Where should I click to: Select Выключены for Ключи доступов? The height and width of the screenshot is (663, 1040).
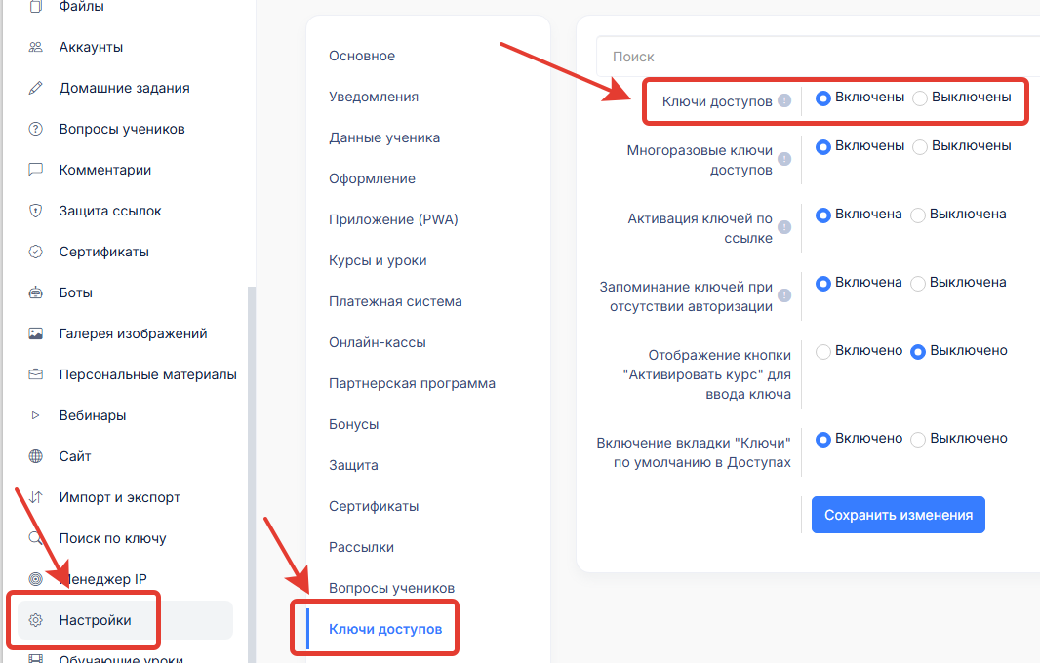tap(920, 98)
